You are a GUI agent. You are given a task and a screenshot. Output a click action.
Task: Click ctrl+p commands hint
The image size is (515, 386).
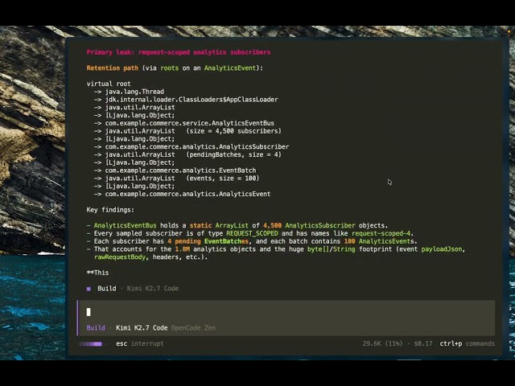(467, 343)
